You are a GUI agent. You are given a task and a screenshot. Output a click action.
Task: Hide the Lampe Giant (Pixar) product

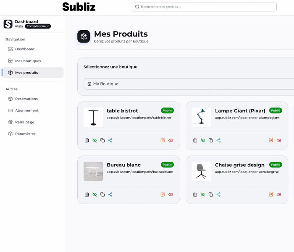click(203, 140)
